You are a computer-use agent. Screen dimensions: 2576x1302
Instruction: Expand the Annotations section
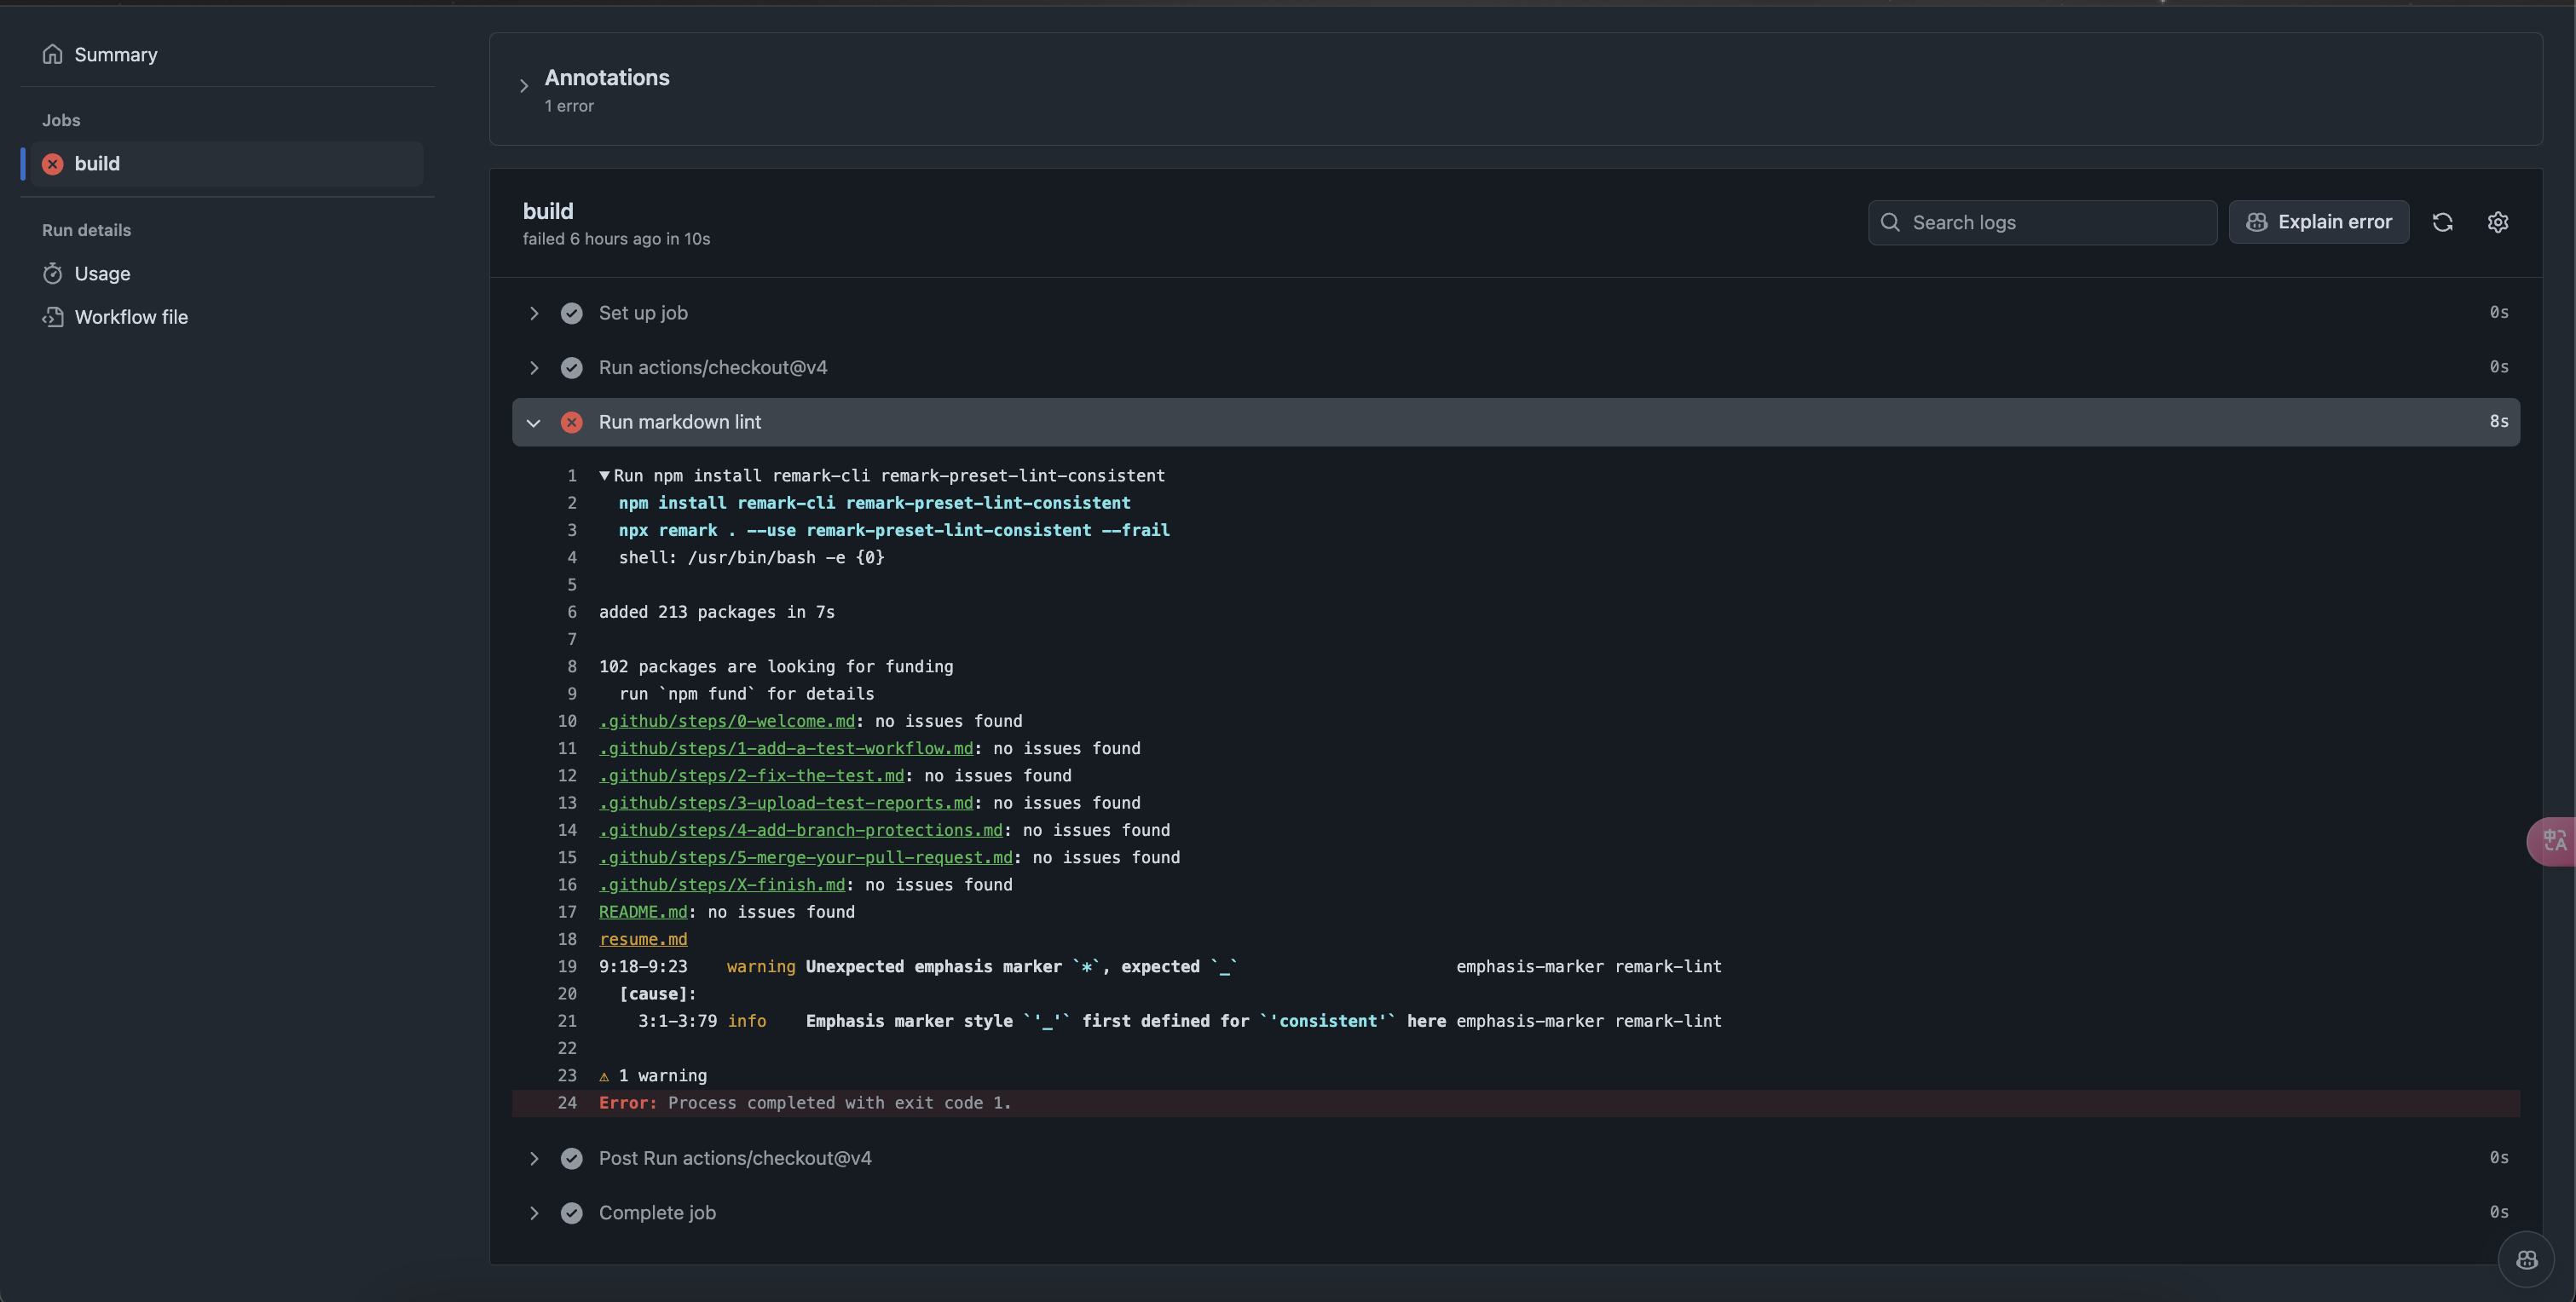coord(524,86)
